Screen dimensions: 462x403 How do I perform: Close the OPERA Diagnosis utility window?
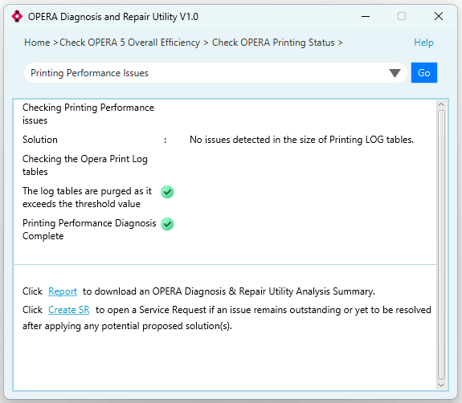coord(439,16)
